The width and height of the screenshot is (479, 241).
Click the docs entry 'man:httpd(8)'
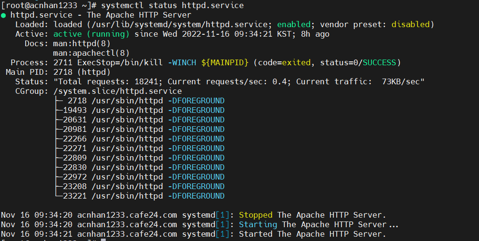(x=82, y=44)
